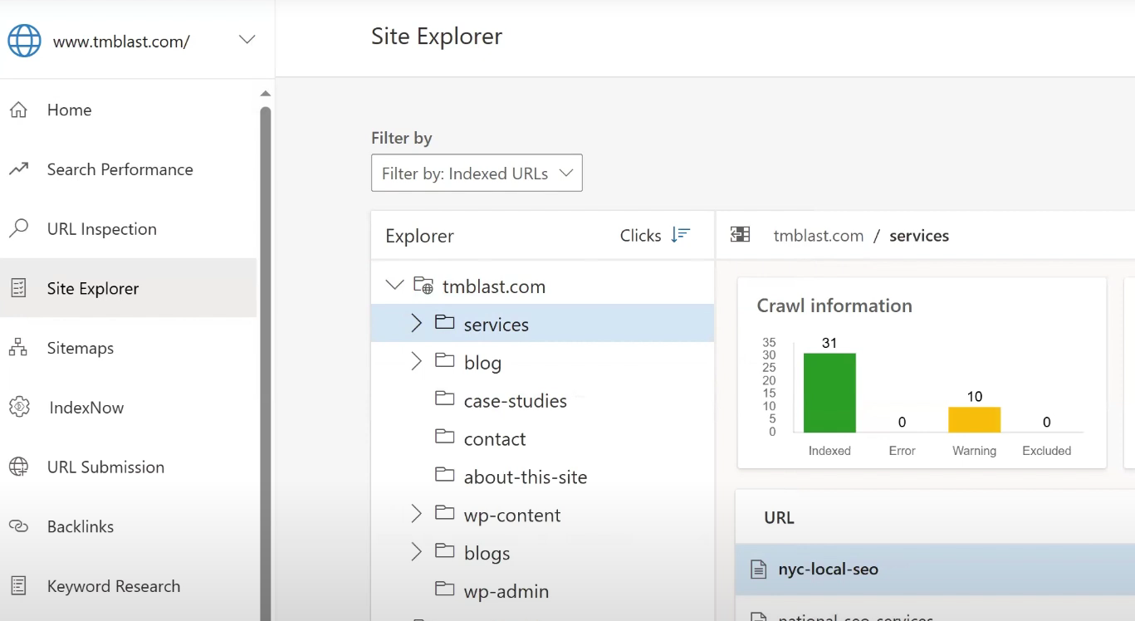Click the yellow Warning bar
The height and width of the screenshot is (621, 1135).
click(x=974, y=419)
